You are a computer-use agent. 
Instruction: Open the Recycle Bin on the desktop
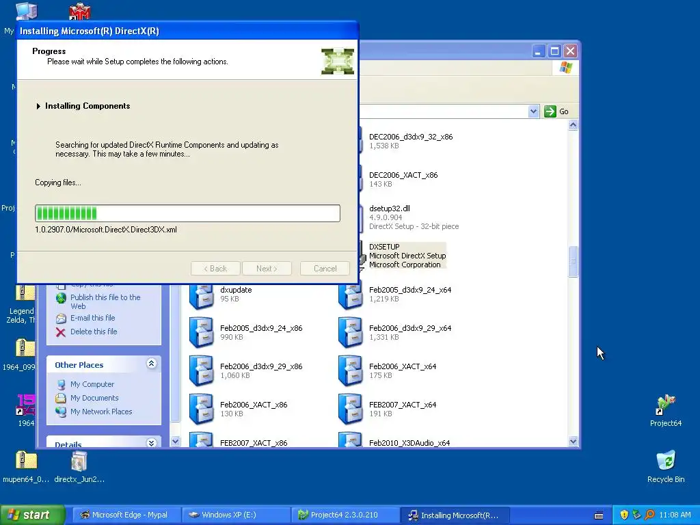666,461
